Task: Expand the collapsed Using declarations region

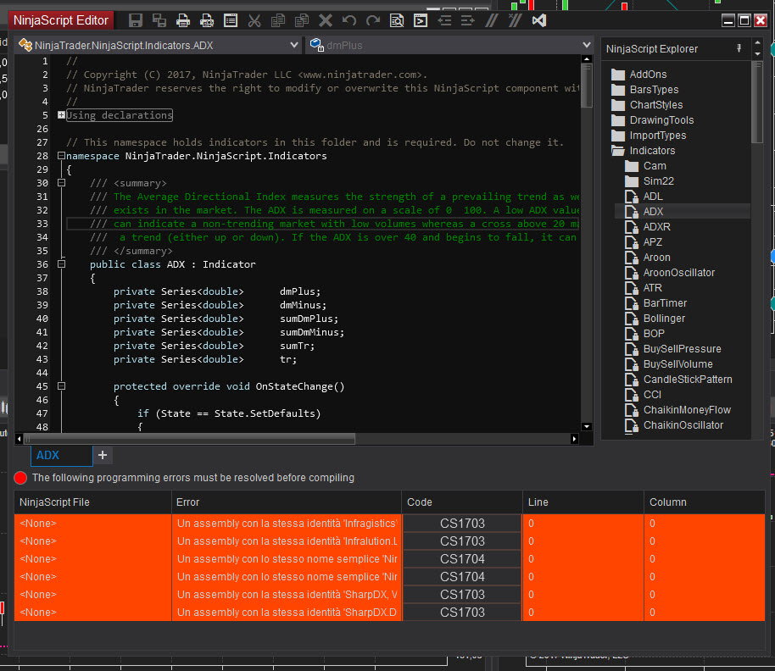Action: point(61,115)
